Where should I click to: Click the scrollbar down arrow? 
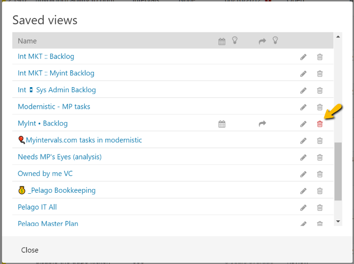(338, 221)
